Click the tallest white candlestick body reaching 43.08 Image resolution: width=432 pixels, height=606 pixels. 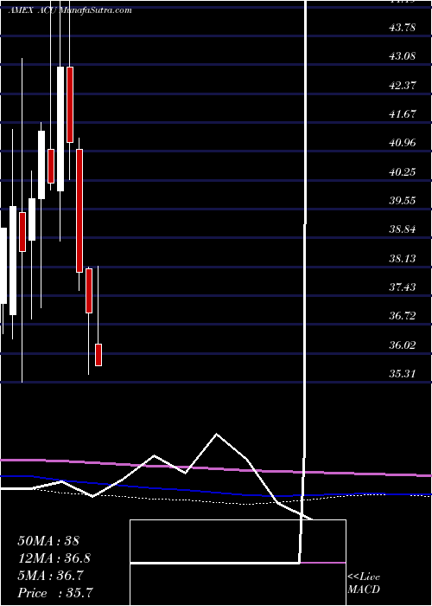coord(60,129)
